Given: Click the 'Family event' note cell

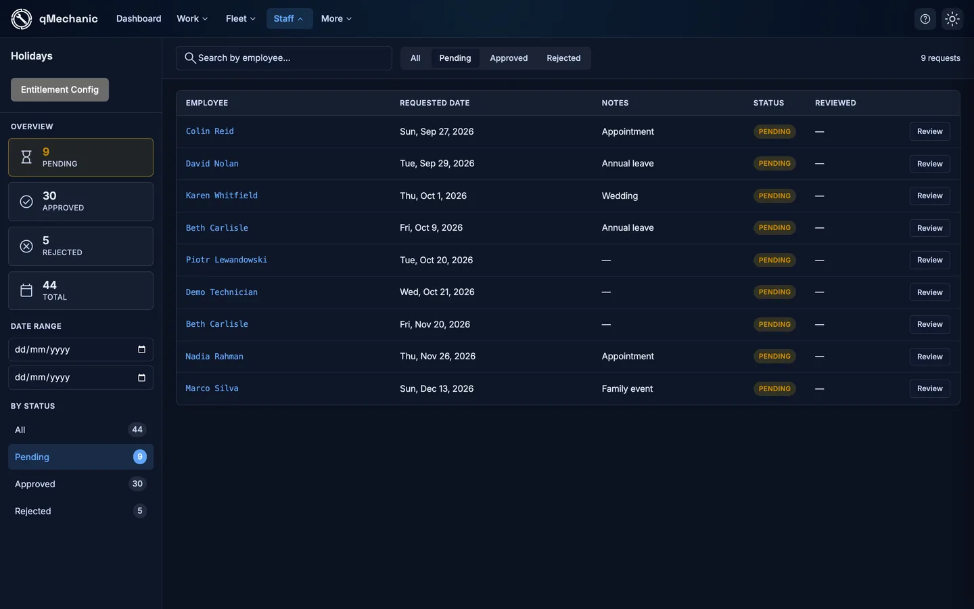Looking at the screenshot, I should 628,388.
